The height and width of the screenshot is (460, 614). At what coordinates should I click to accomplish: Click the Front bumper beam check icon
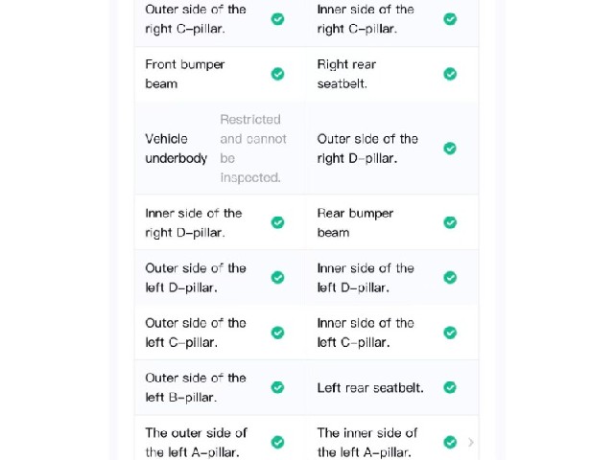point(277,74)
